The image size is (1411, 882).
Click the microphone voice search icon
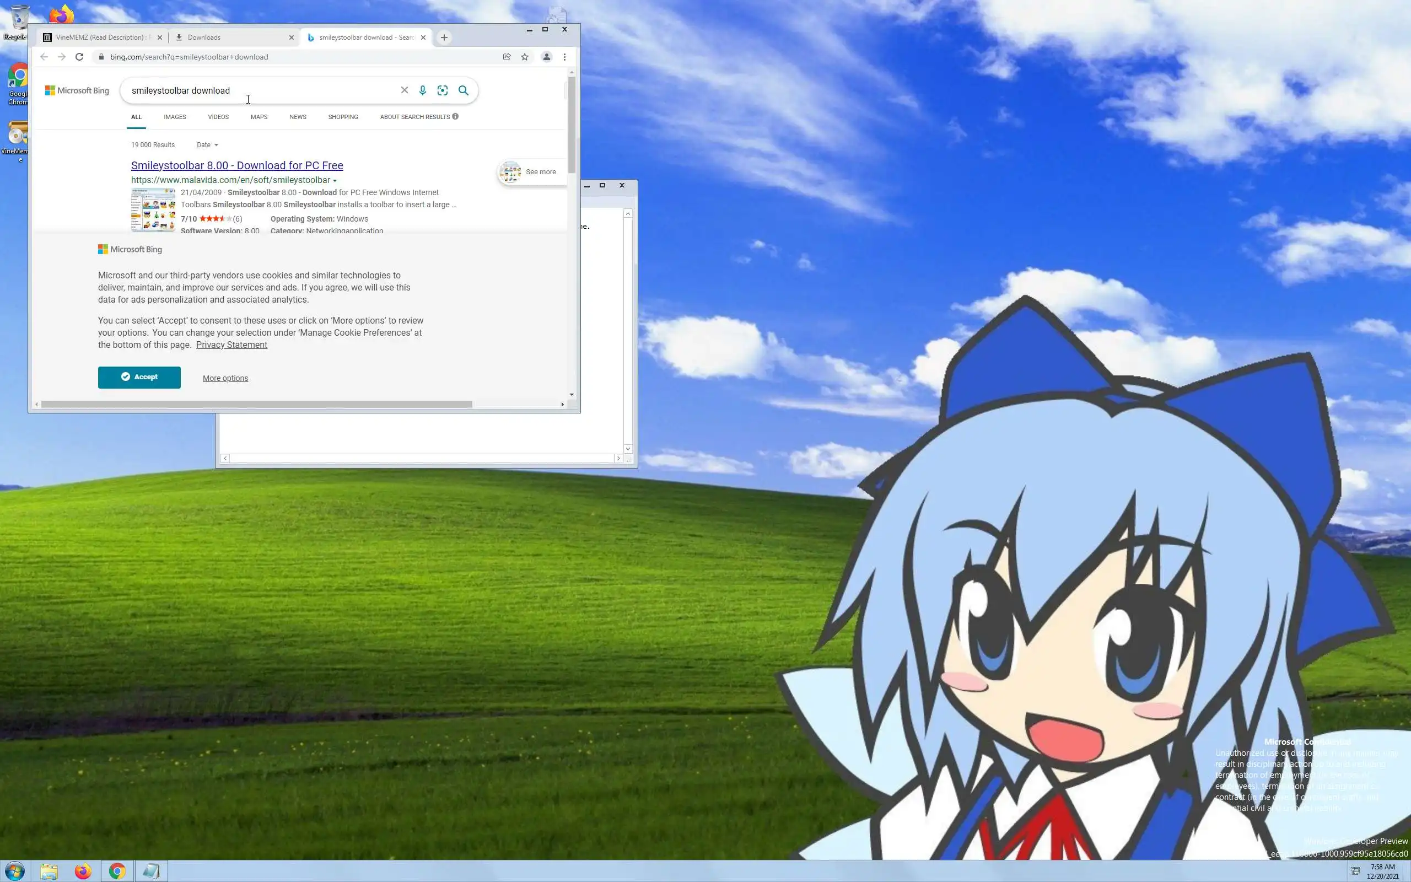click(423, 90)
